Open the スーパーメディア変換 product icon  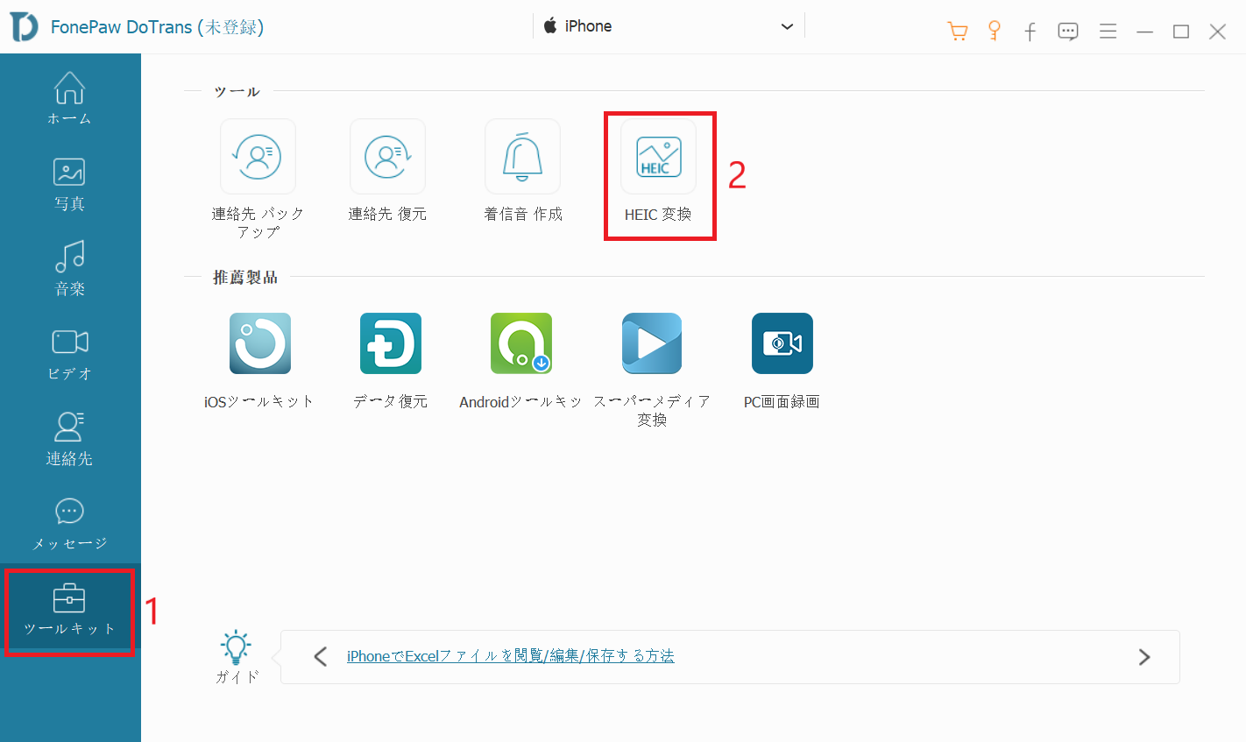(x=651, y=343)
